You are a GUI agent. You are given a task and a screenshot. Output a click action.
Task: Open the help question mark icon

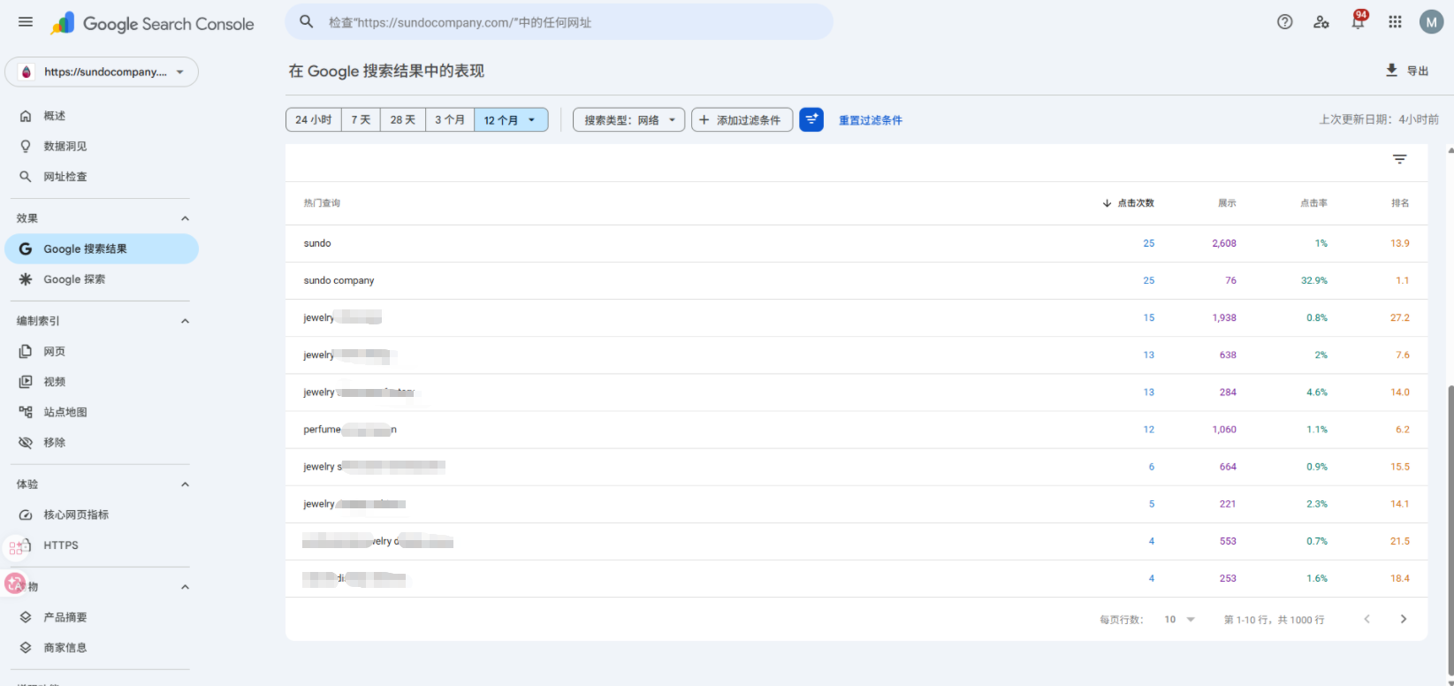point(1285,22)
